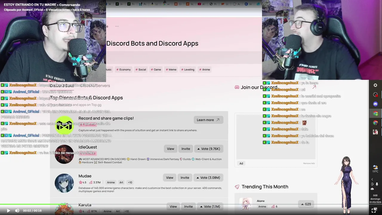Click the Join our Discord arrow icon
Screen dimensions: 382x215
(314, 87)
